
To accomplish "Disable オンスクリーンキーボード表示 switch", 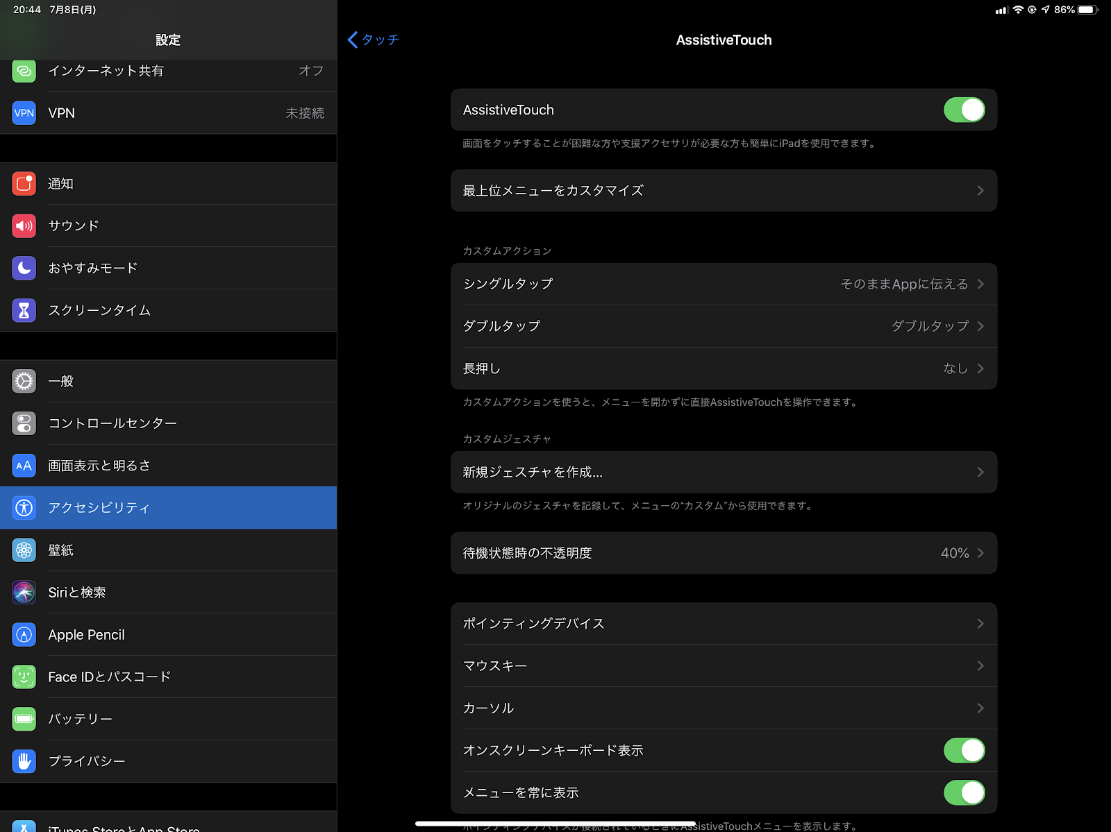I will [964, 750].
